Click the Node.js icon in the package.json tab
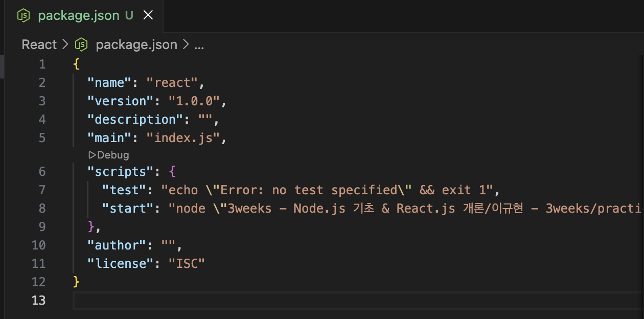 (24, 15)
